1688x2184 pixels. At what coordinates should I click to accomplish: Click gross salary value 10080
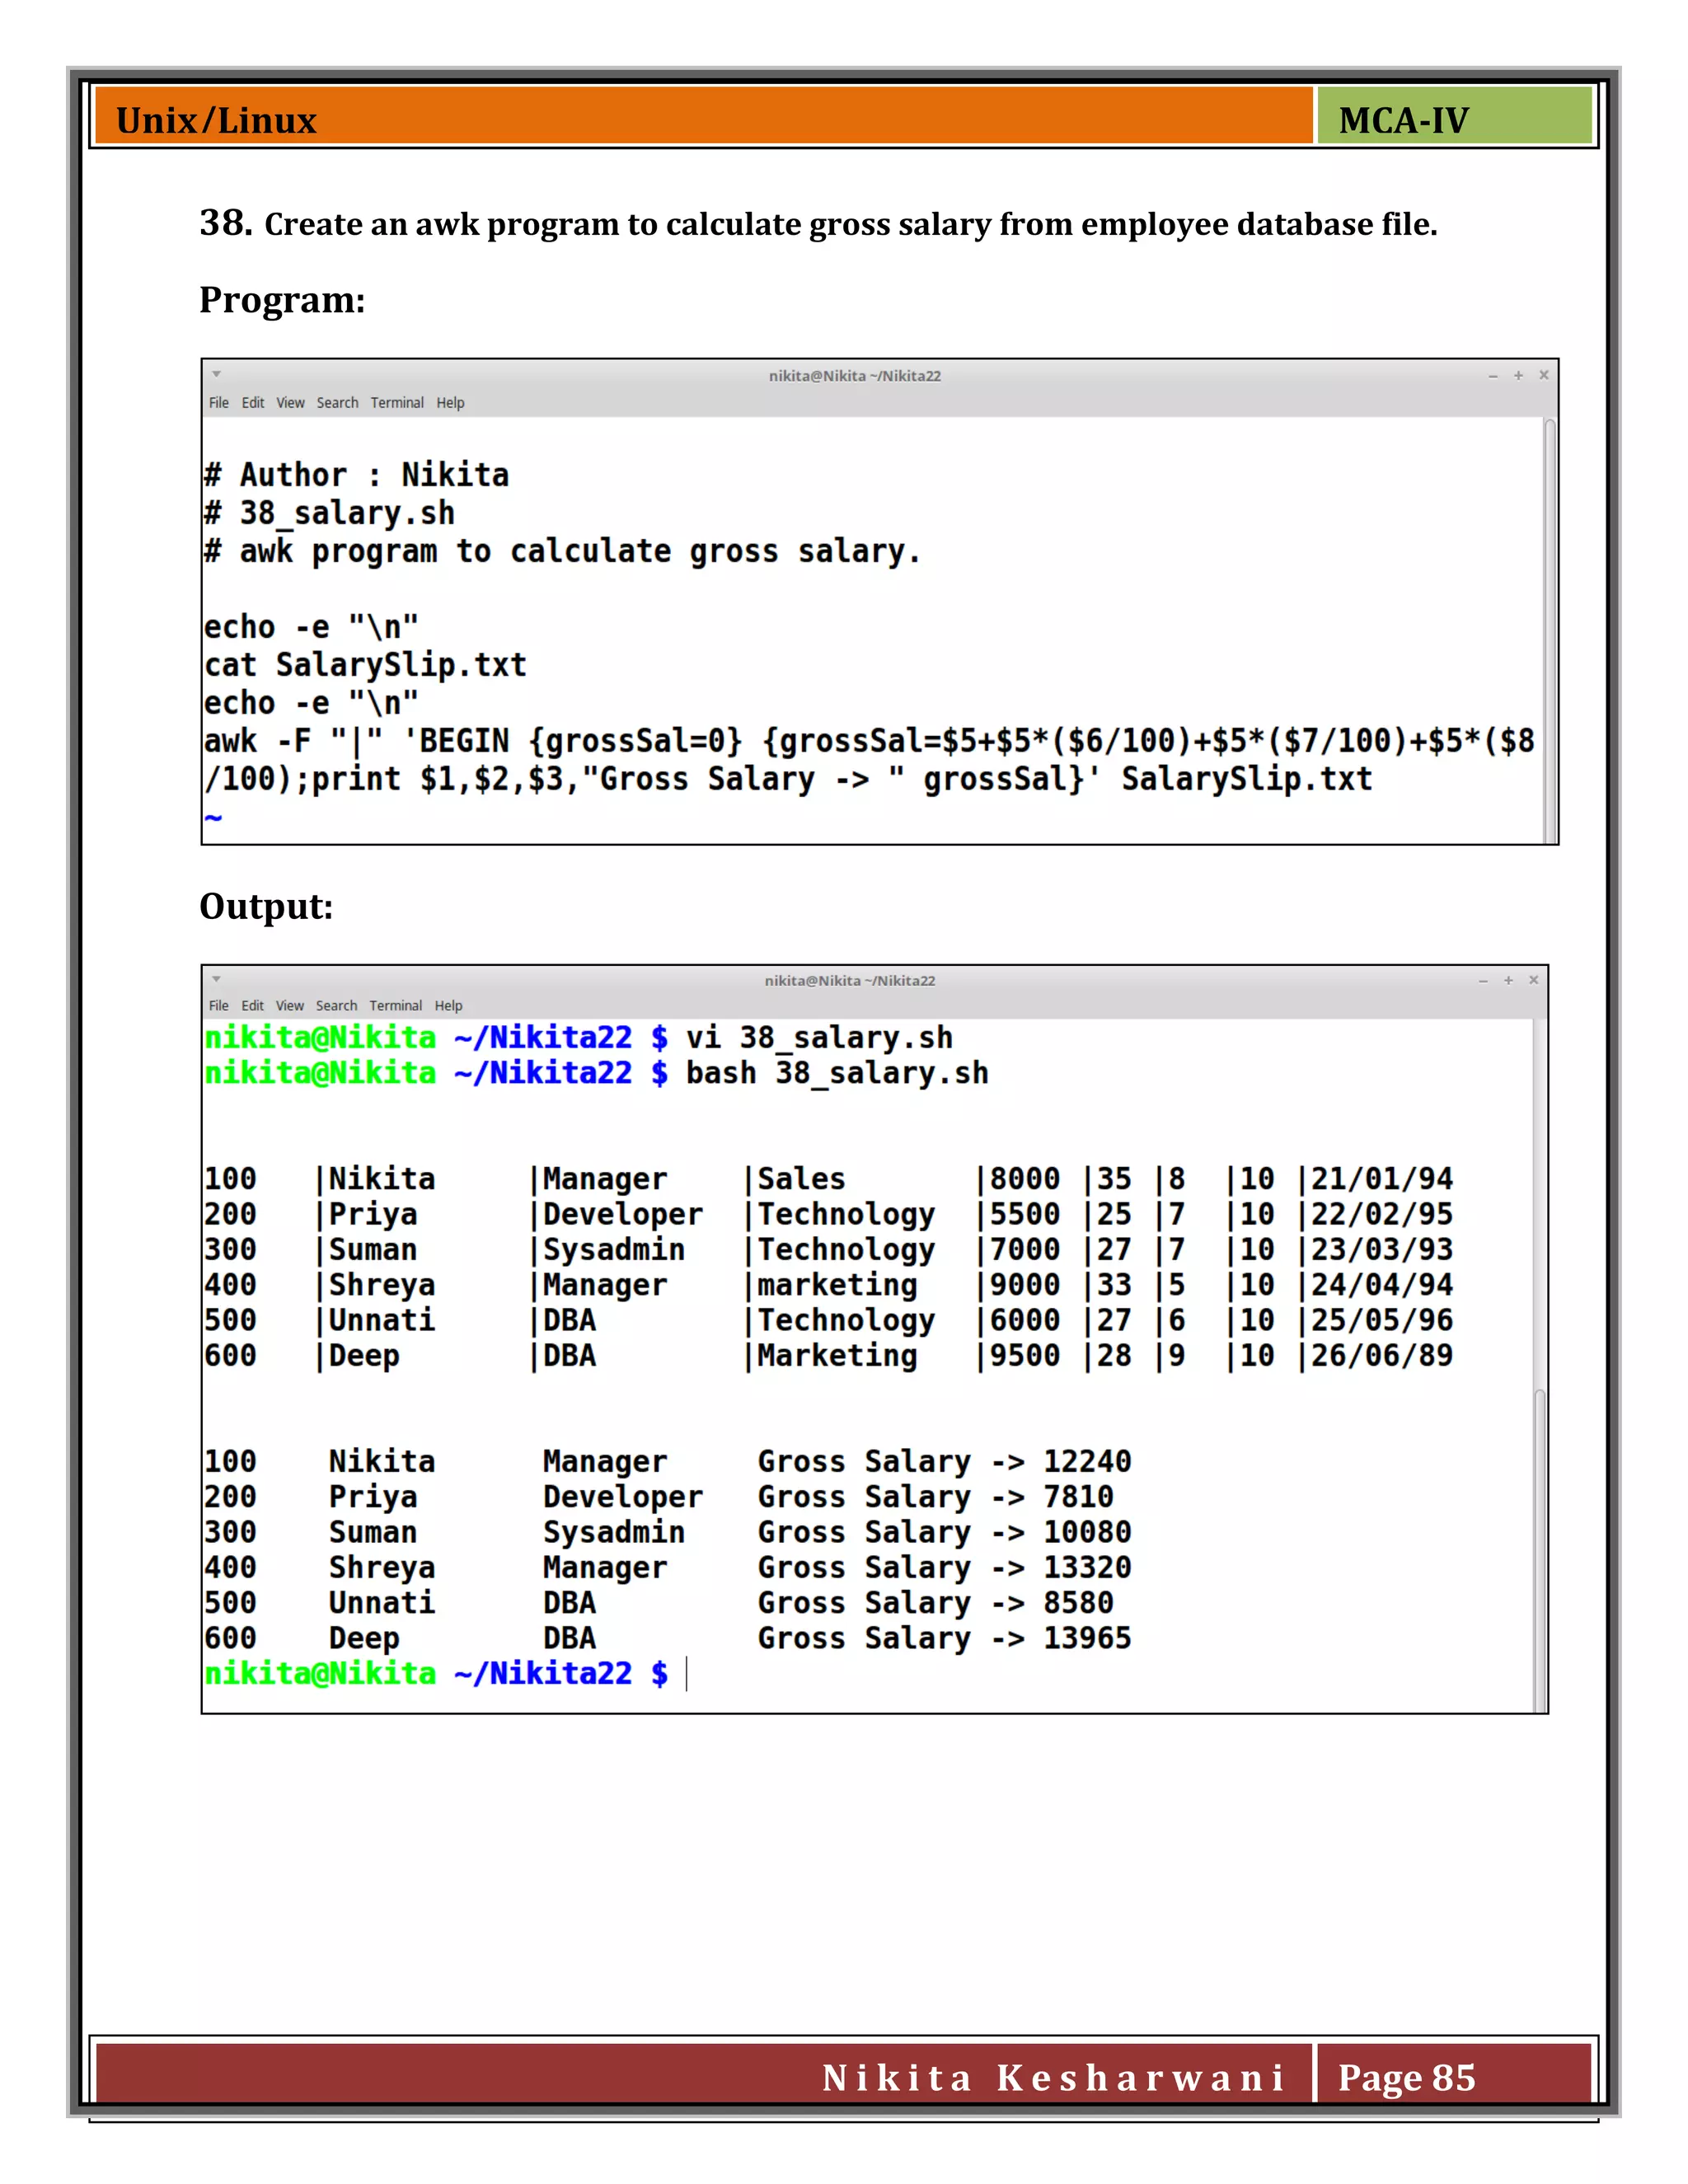pos(1087,1532)
